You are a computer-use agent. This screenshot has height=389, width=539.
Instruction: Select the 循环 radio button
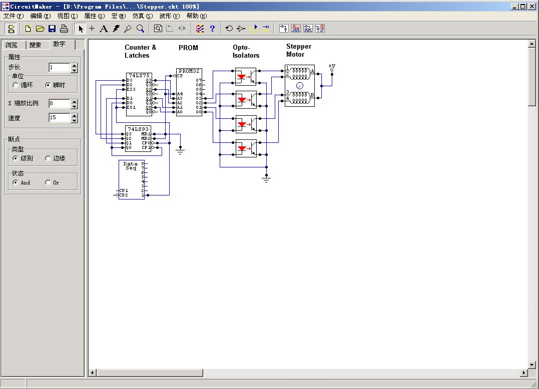(x=16, y=85)
